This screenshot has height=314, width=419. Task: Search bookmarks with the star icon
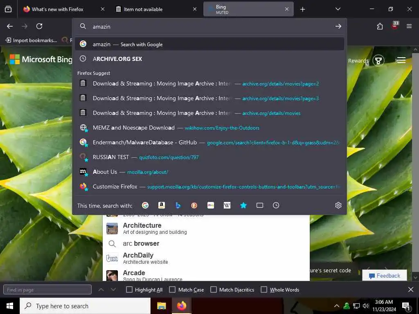tap(243, 205)
